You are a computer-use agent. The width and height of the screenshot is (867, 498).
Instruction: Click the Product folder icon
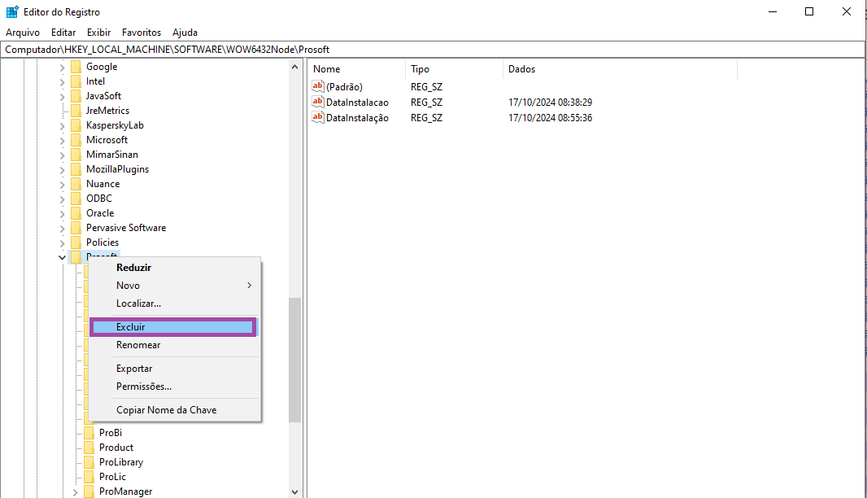coord(89,448)
